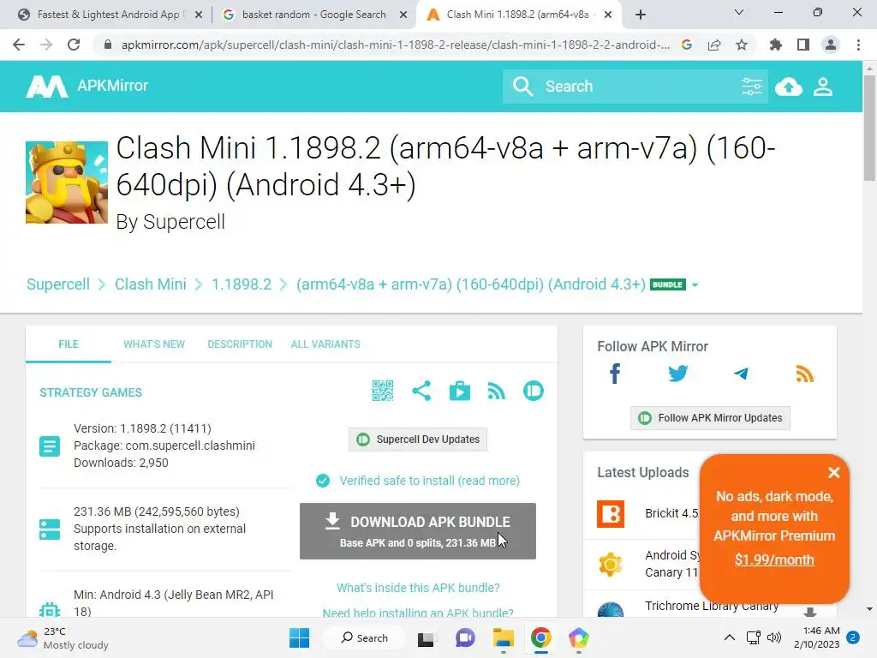Open the user account icon on APKMirror

click(x=823, y=87)
